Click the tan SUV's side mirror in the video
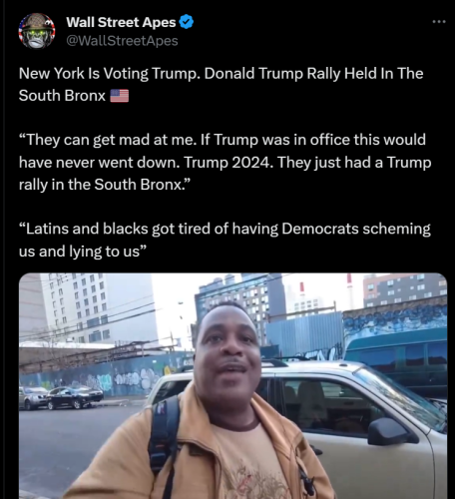This screenshot has width=455, height=499. click(x=389, y=431)
